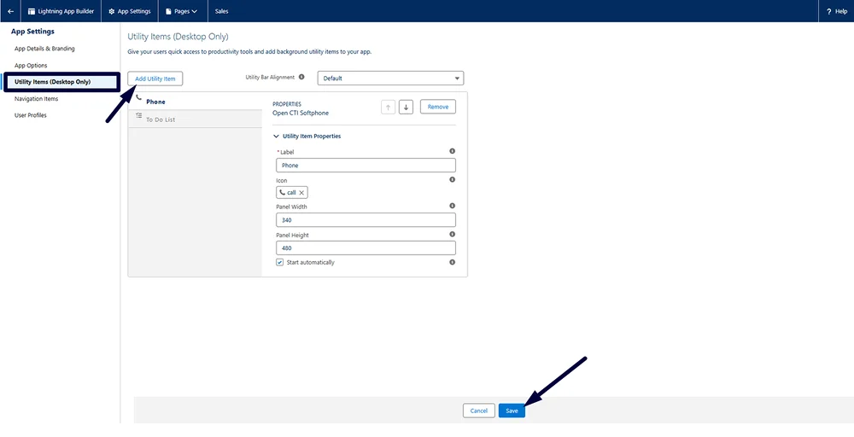Click the Sales app name
The width and height of the screenshot is (854, 437).
pyautogui.click(x=222, y=11)
